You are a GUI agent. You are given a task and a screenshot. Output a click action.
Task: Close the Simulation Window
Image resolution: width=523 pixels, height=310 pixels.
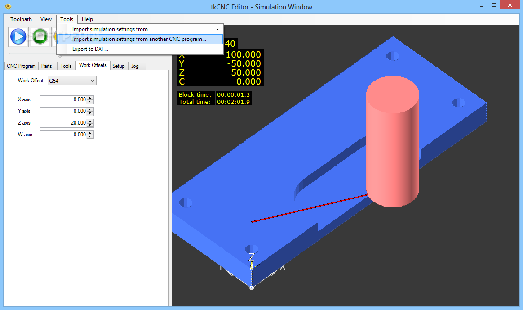tap(510, 5)
